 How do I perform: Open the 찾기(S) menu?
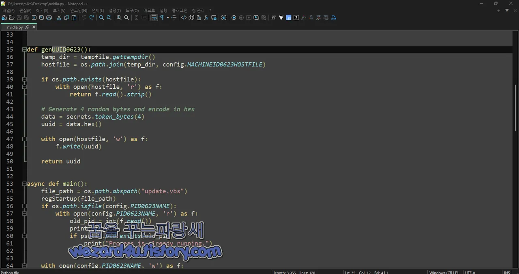click(42, 10)
